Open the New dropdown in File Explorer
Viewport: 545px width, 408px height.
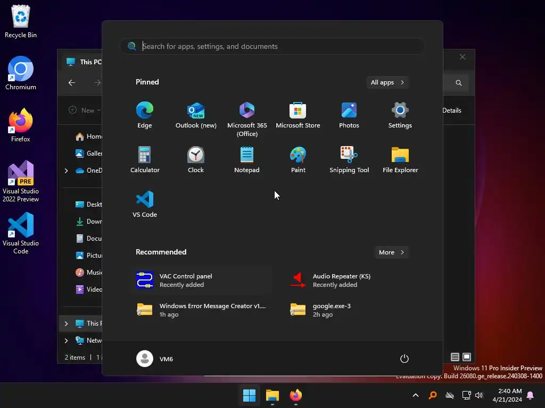pyautogui.click(x=85, y=110)
